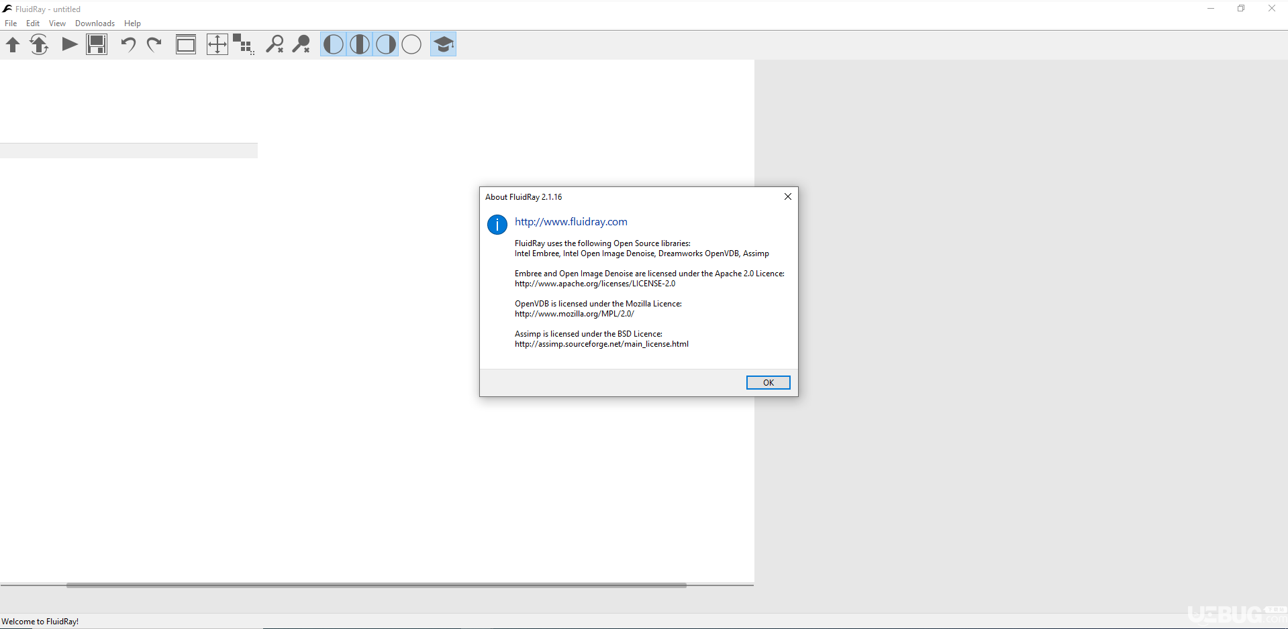Redo the last action

coord(154,45)
